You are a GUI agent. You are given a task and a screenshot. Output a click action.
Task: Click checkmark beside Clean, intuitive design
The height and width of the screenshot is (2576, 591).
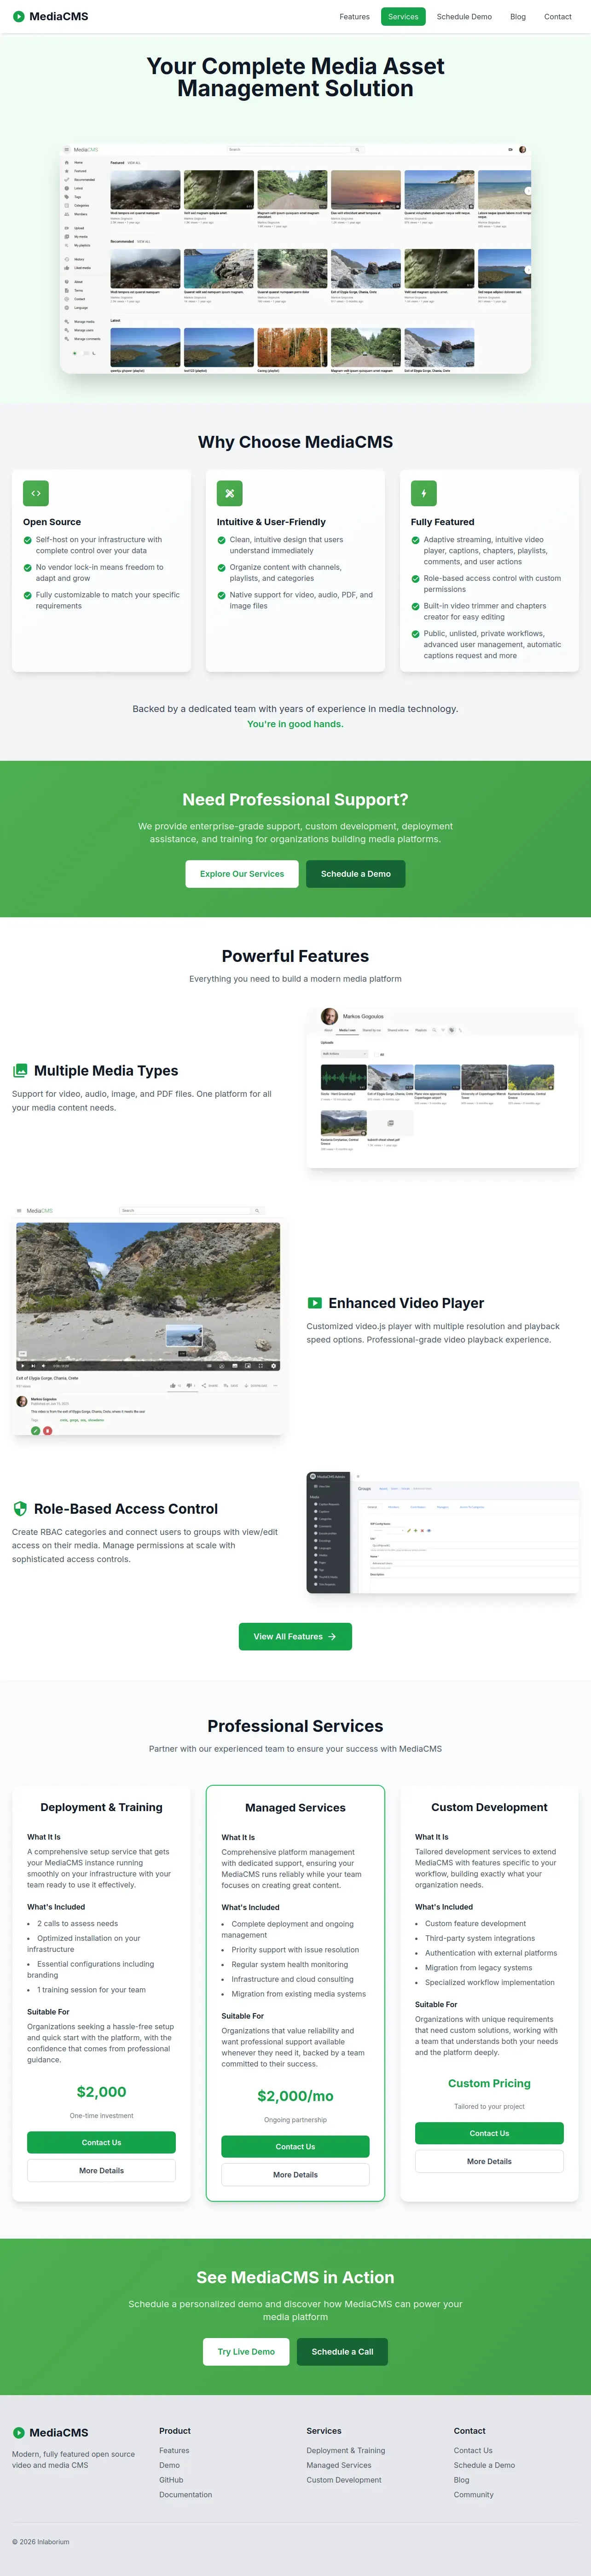222,540
